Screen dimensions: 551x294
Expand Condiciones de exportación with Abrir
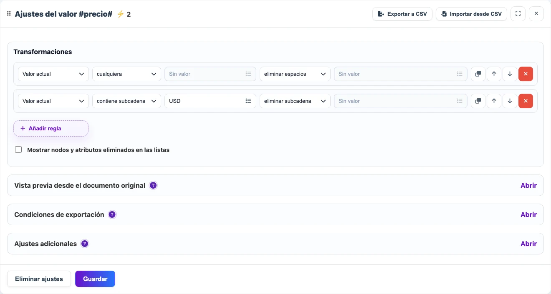(528, 214)
